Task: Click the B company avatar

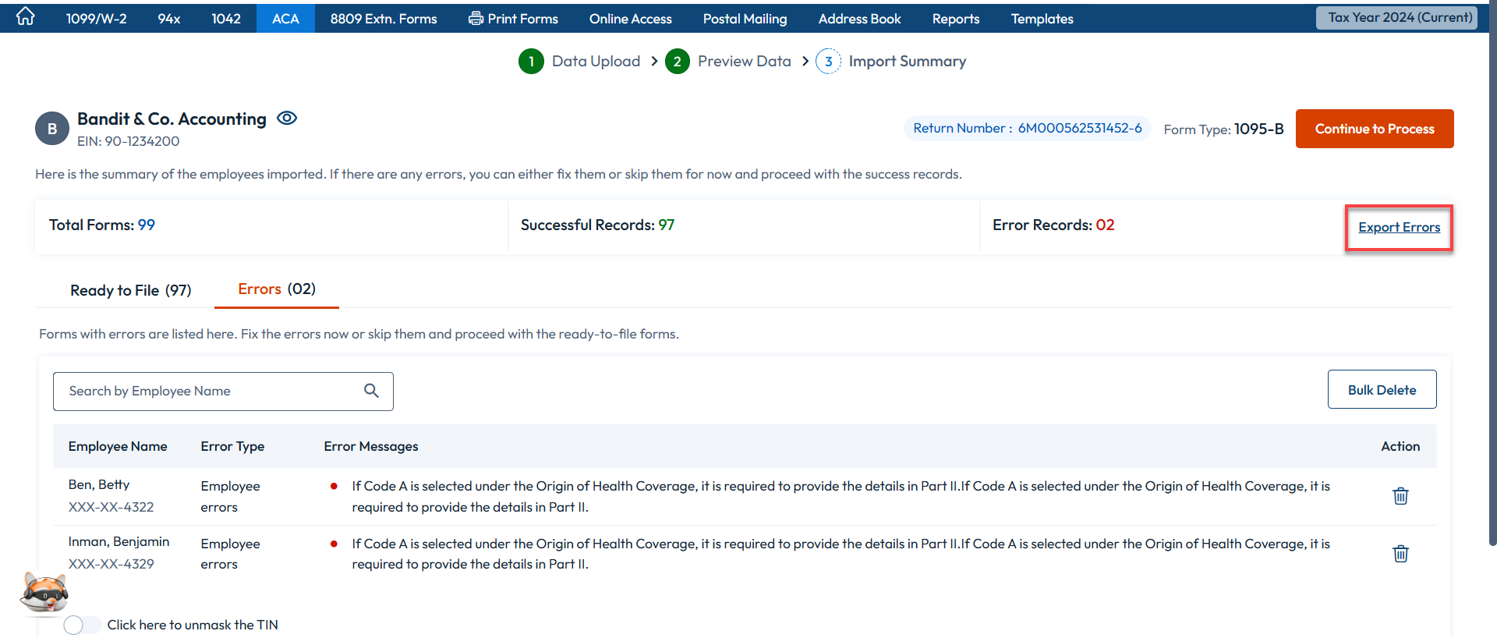Action: (52, 129)
